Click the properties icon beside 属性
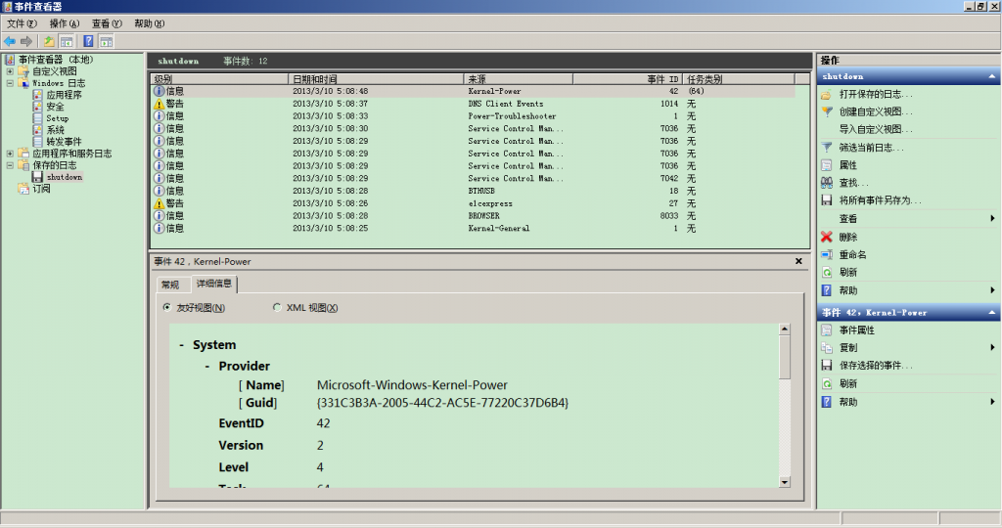The image size is (1002, 528). click(827, 165)
